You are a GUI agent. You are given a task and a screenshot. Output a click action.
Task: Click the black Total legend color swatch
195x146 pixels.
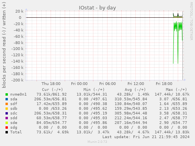click(x=7, y=132)
